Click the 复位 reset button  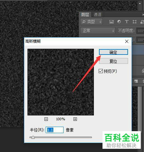[113, 61]
